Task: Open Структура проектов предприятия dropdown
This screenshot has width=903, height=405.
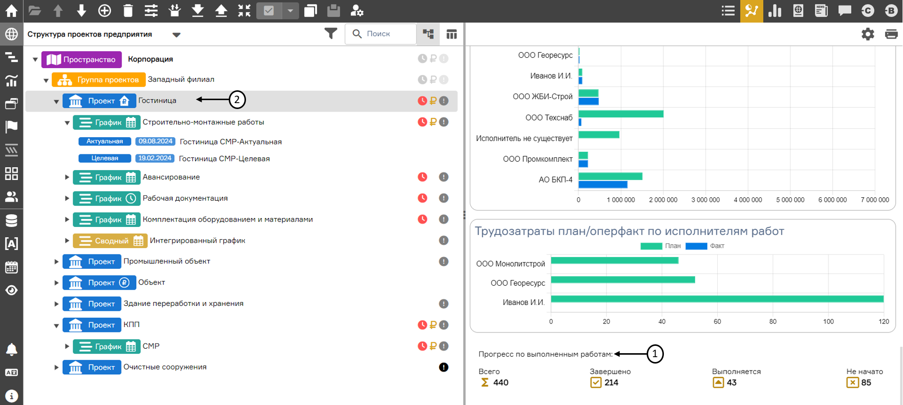Action: coord(176,35)
